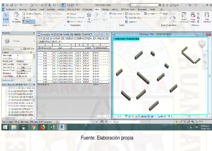Image resolution: width=212 pixels, height=151 pixels.
Task: Switch to the Annotate ribbon tab
Action: pyautogui.click(x=51, y=10)
